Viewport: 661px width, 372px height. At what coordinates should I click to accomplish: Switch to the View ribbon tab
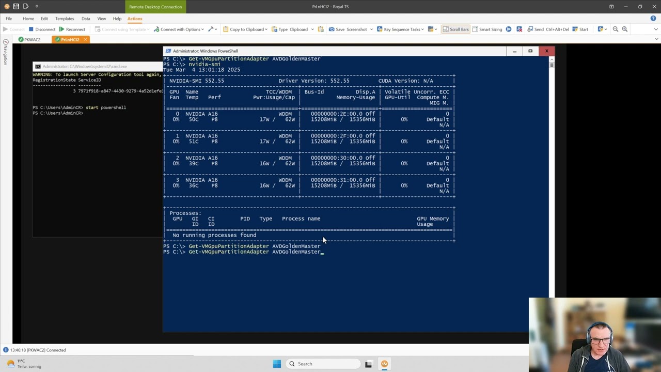pyautogui.click(x=102, y=19)
